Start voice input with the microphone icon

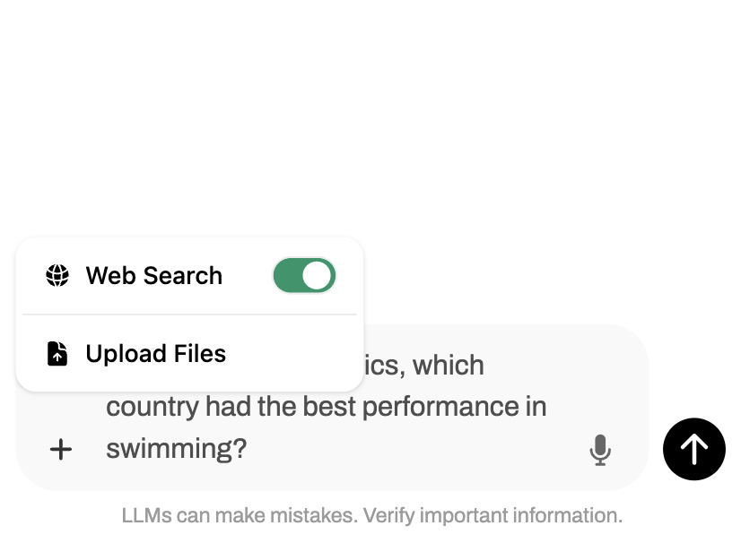(600, 449)
